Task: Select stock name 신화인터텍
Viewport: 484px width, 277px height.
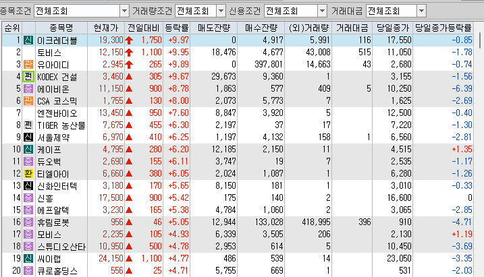Action: [x=57, y=186]
